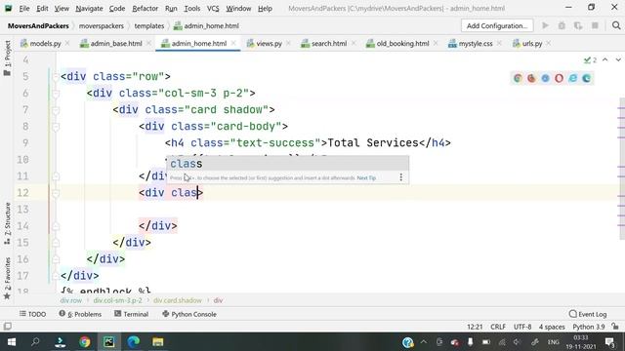Collapse the new div fold on line 12
The width and height of the screenshot is (625, 351).
(x=56, y=193)
